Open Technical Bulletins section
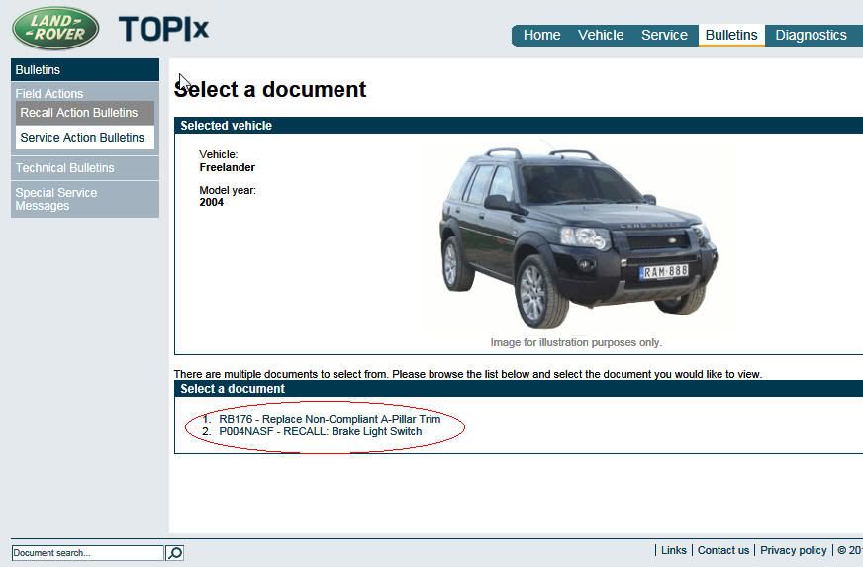 click(85, 168)
